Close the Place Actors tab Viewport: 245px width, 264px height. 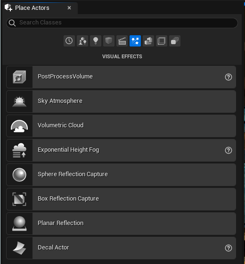point(69,8)
